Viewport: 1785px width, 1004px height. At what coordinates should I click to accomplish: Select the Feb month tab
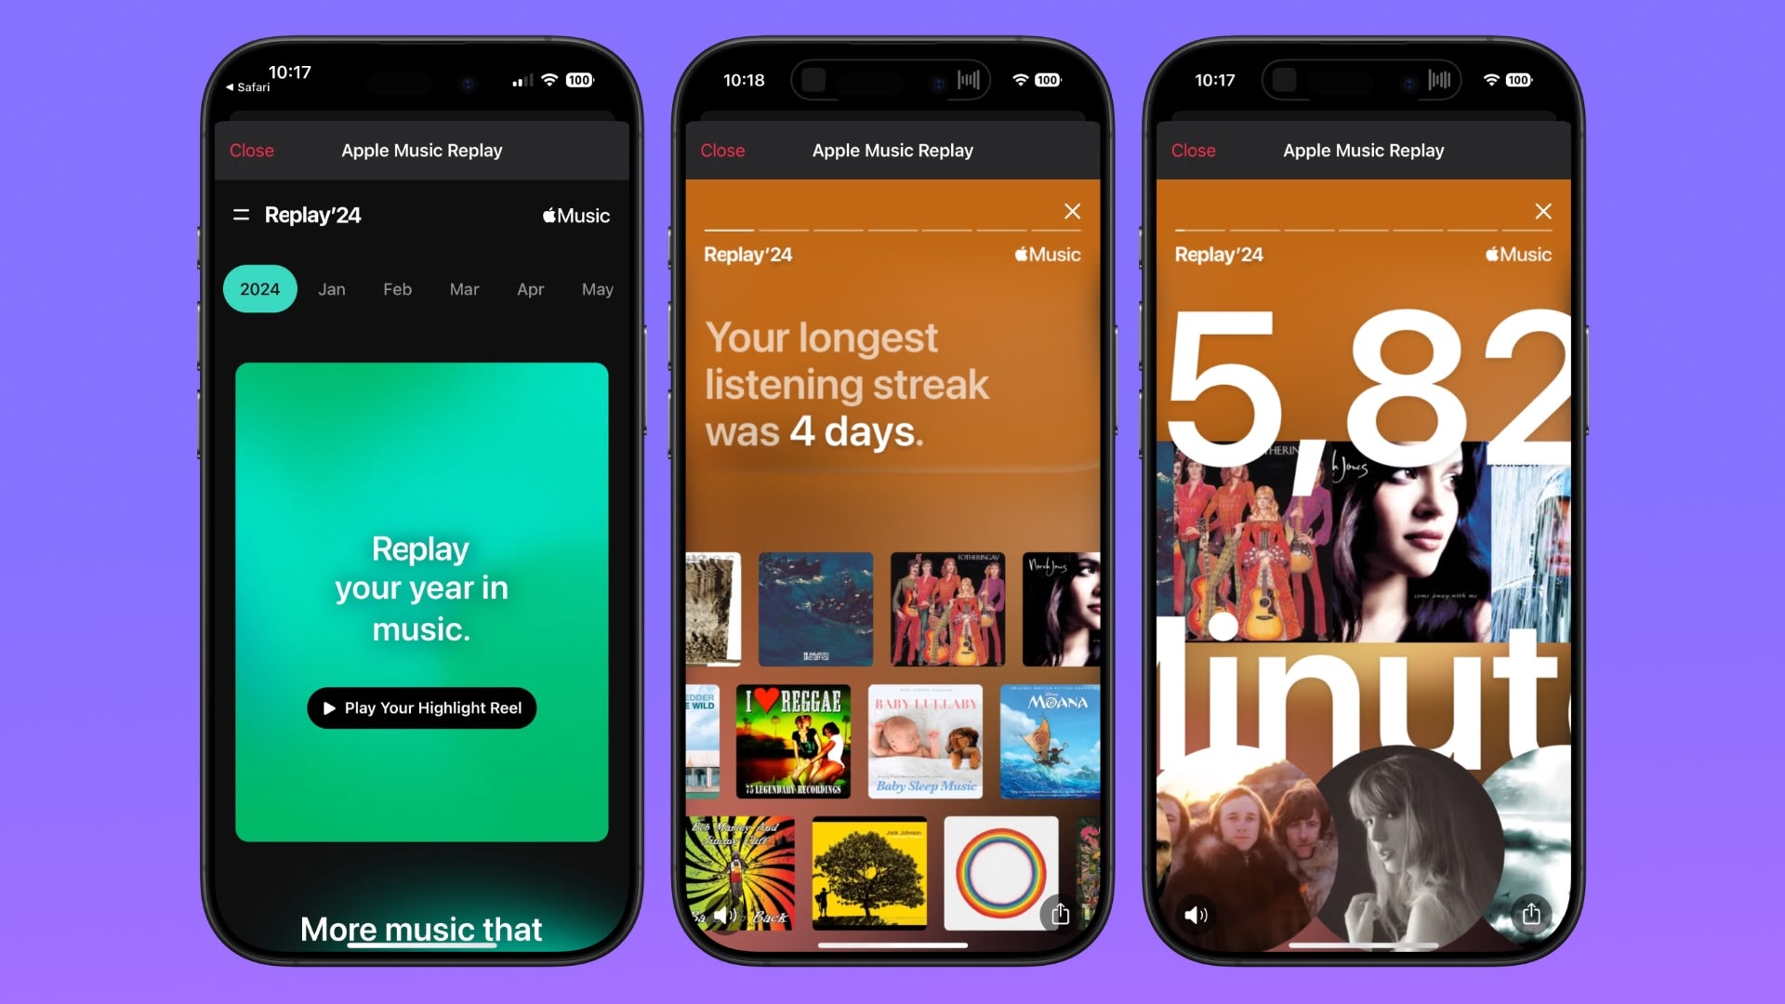point(397,289)
